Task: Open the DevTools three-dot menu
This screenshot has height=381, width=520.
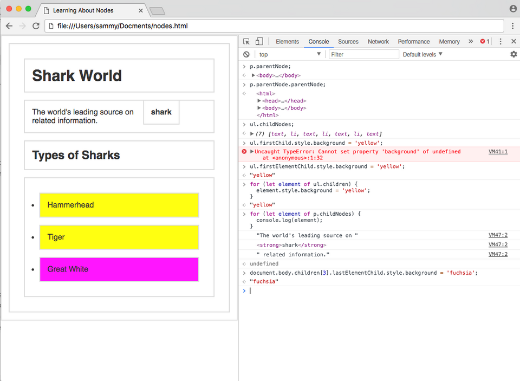Action: pos(500,42)
